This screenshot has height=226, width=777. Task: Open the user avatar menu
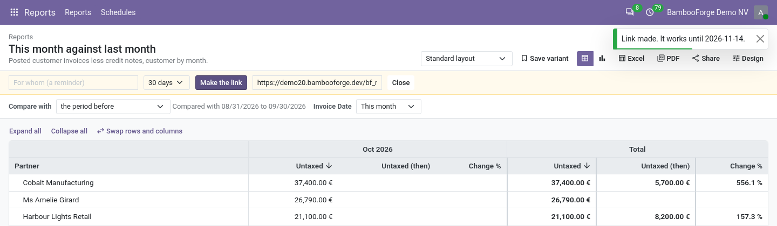coord(761,12)
